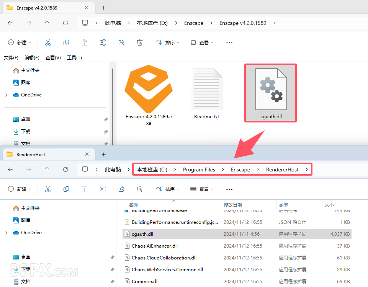This screenshot has height=287, width=368.
Task: Open the 文件(F) menu
Action: tap(11, 58)
